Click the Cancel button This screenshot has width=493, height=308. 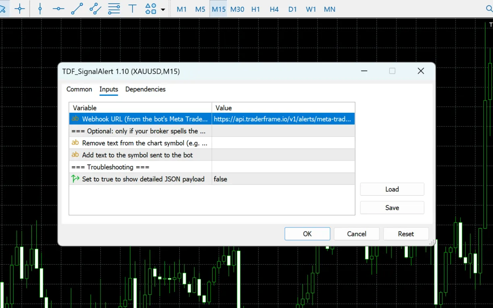pyautogui.click(x=357, y=234)
